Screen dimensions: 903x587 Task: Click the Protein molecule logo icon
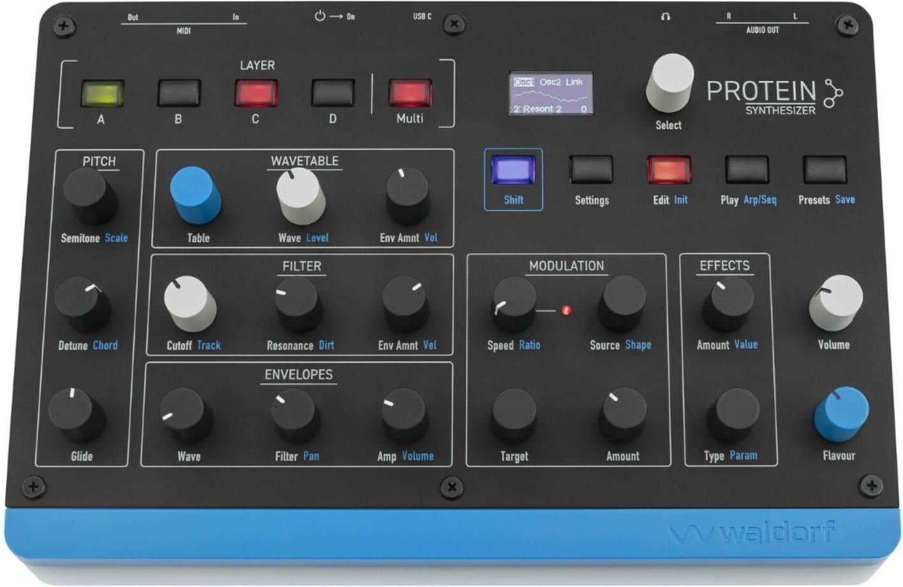[x=833, y=94]
